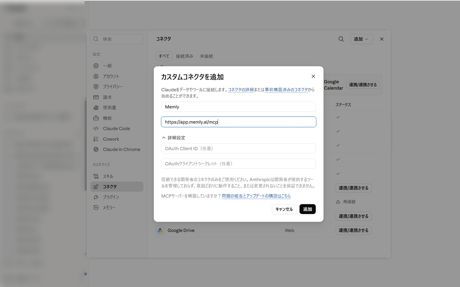Click Google Drive row's 連携/連携させる button
This screenshot has height=287, width=460.
coord(353,230)
